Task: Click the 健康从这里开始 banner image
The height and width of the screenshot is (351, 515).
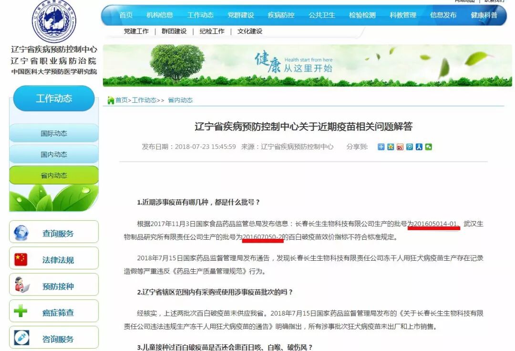Action: tap(308, 65)
